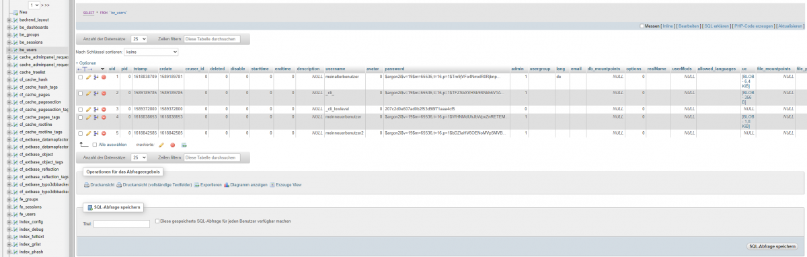Open lower 'Anzahl der Datensätze' dropdown
807x257 pixels.
click(139, 157)
